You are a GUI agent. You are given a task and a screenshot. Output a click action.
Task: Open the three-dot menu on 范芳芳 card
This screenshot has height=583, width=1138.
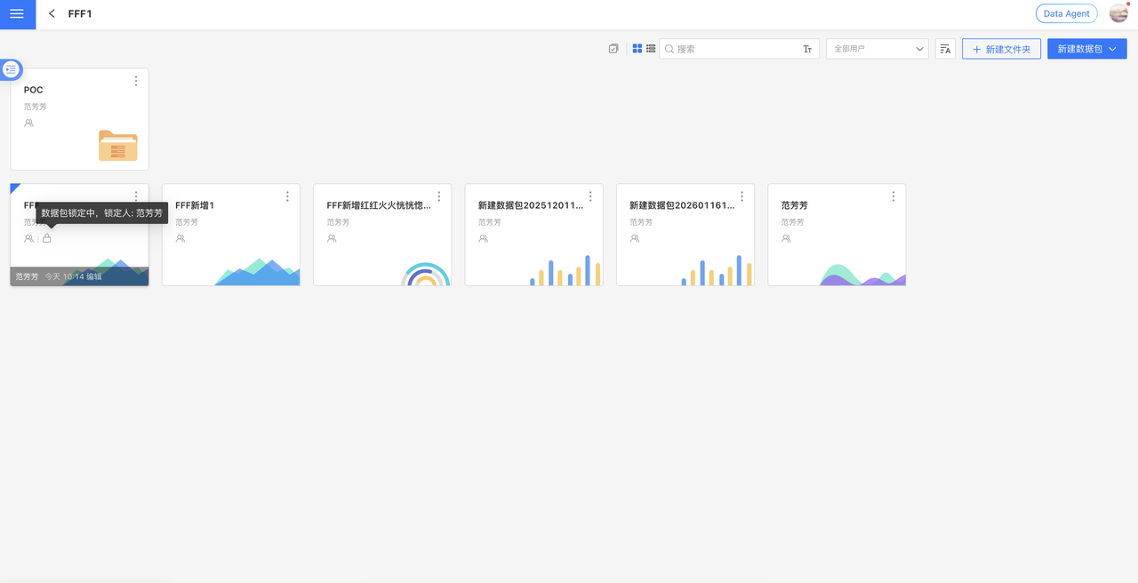click(894, 196)
